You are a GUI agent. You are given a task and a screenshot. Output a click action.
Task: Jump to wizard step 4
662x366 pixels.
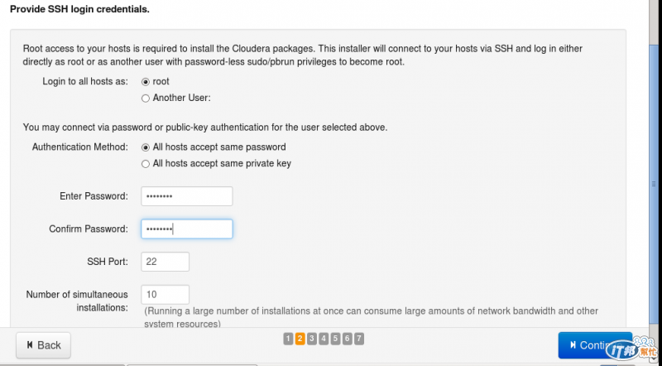click(324, 338)
